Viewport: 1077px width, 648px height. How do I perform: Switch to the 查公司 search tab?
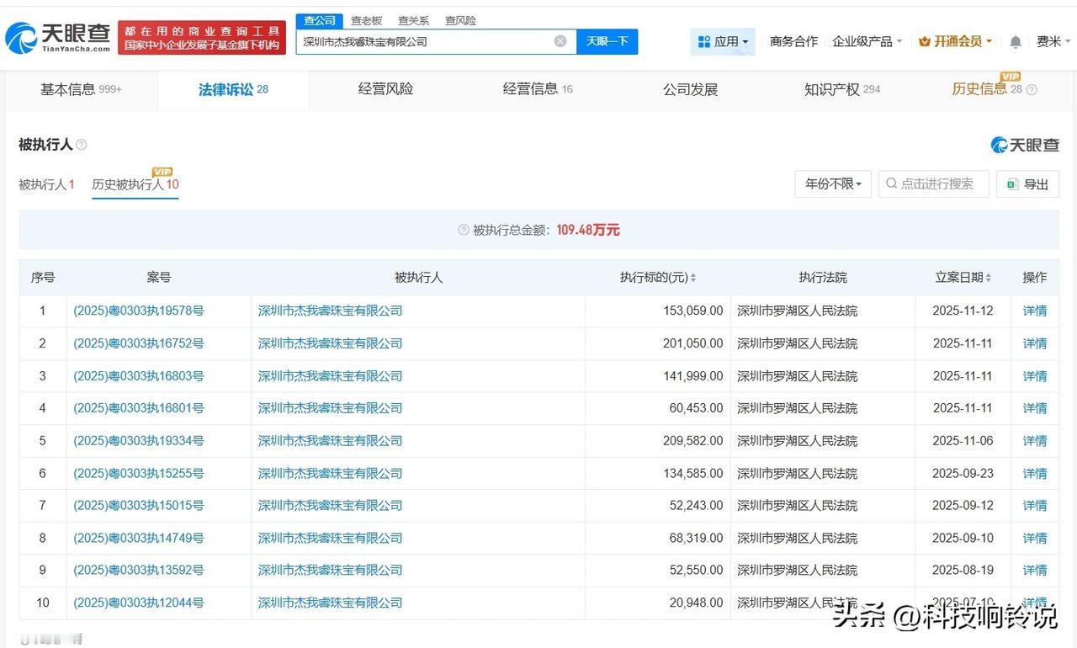pyautogui.click(x=320, y=21)
